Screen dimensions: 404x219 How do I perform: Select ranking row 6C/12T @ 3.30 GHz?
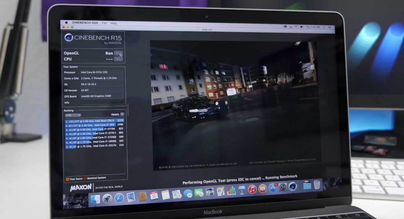click(95, 125)
